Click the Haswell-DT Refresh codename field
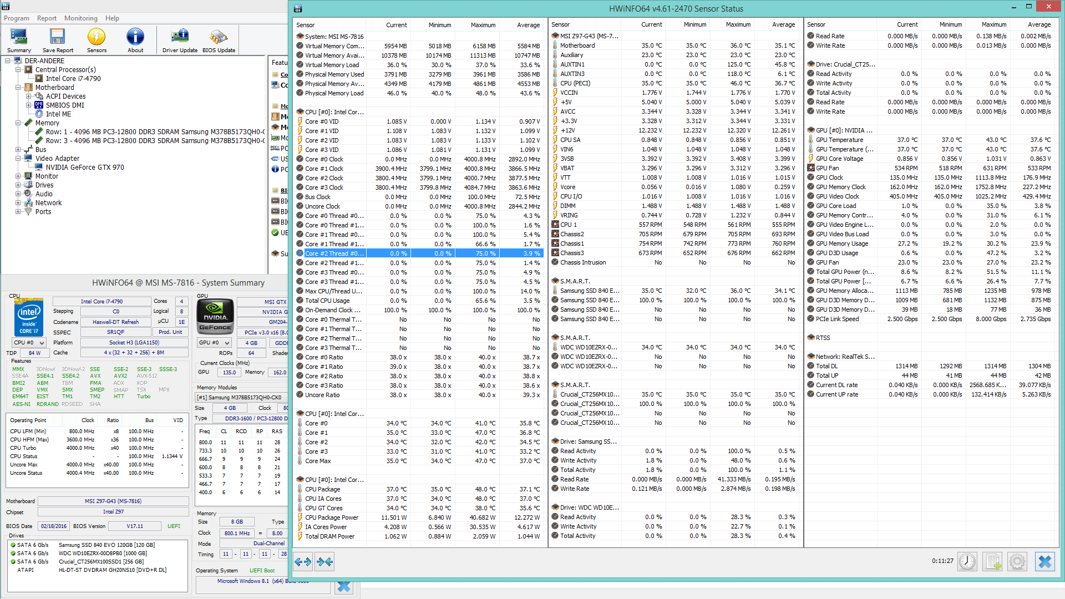This screenshot has height=599, width=1065. tap(115, 322)
